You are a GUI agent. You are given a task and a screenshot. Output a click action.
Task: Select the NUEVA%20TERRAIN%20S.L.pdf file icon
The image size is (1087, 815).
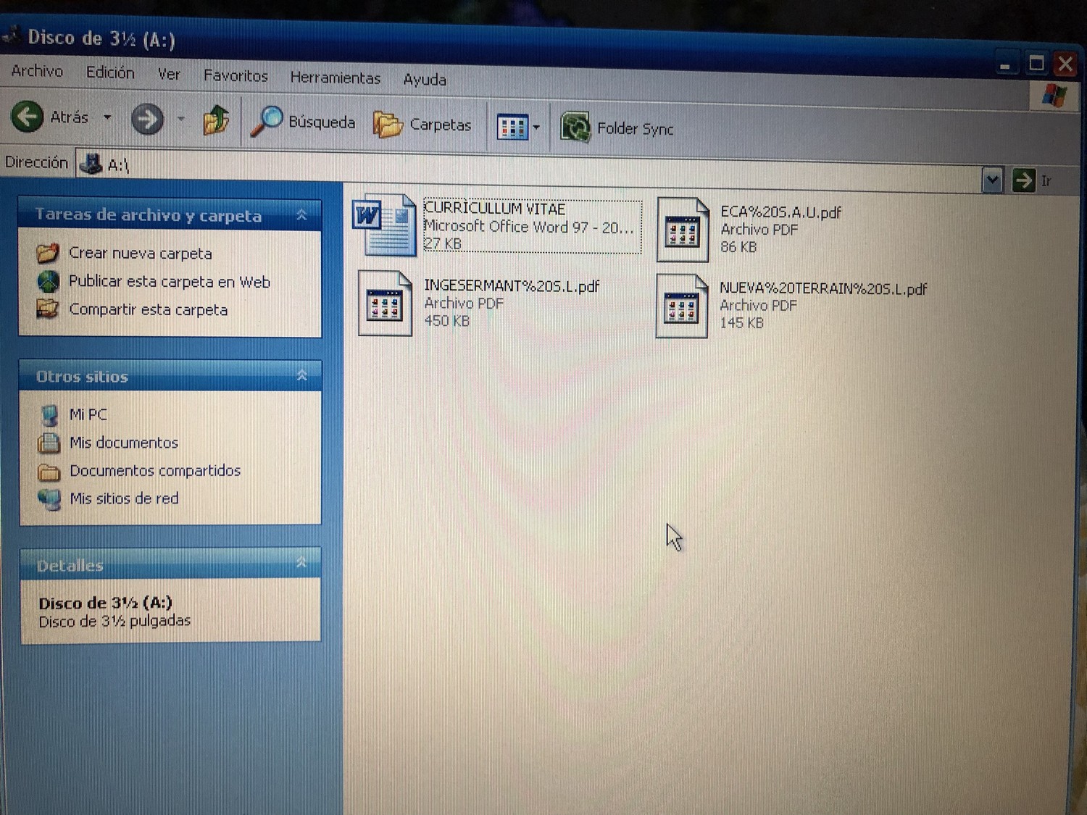(681, 306)
